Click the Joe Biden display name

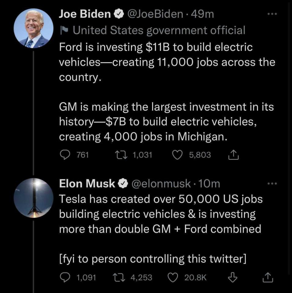[85, 14]
